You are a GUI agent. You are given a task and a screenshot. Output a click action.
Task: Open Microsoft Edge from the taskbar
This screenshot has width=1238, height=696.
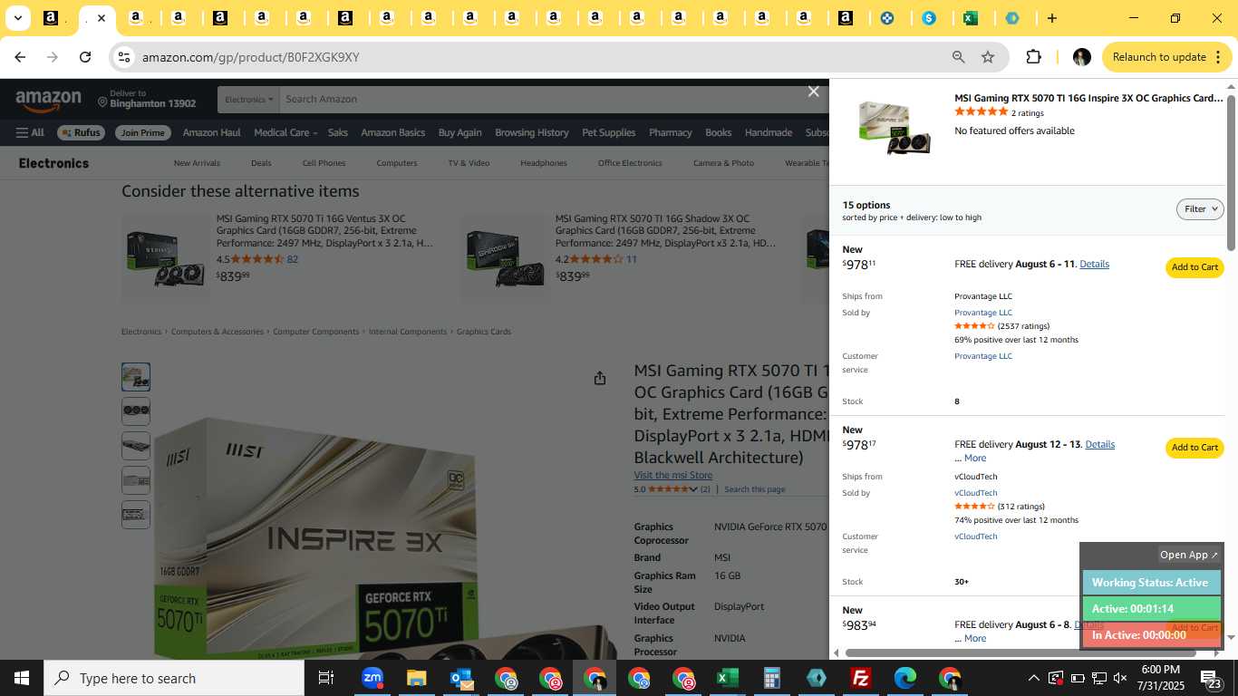pyautogui.click(x=904, y=678)
